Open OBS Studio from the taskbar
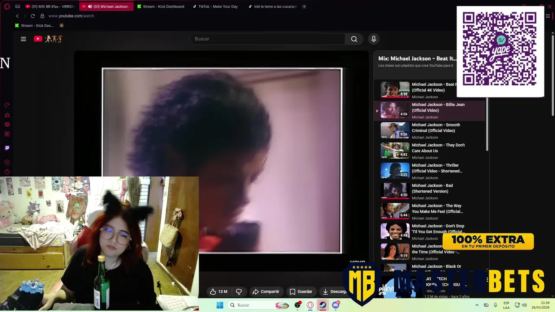 coord(297,305)
